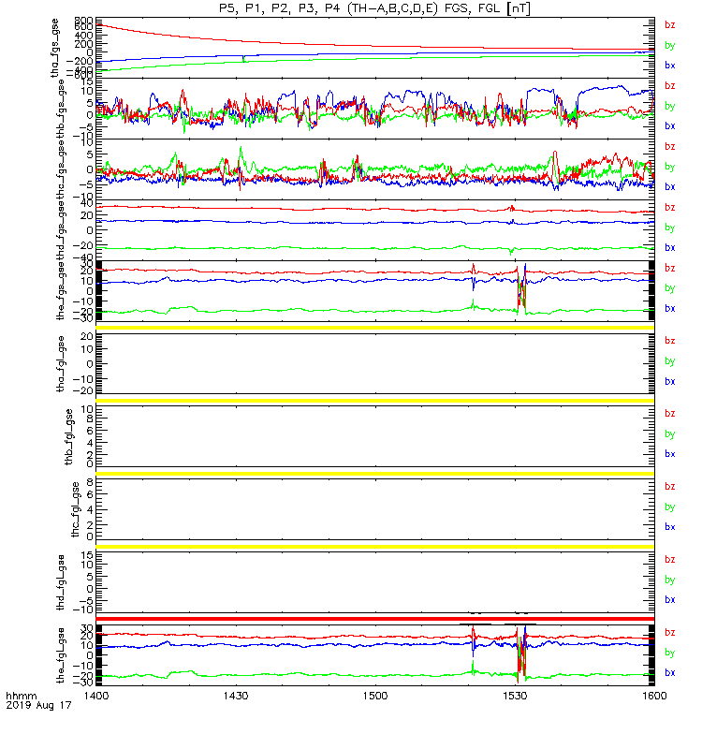
Task: Click the bx legend of thb_fgl_gse panel
Action: point(670,454)
